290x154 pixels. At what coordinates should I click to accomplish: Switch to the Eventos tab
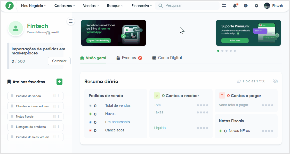(x=129, y=58)
